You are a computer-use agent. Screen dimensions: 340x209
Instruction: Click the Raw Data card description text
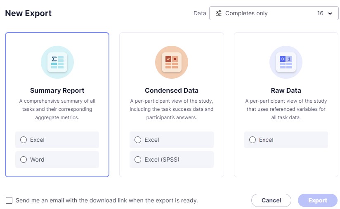[x=286, y=109]
